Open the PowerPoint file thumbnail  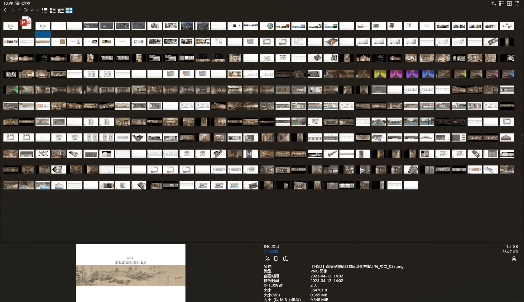[26, 23]
